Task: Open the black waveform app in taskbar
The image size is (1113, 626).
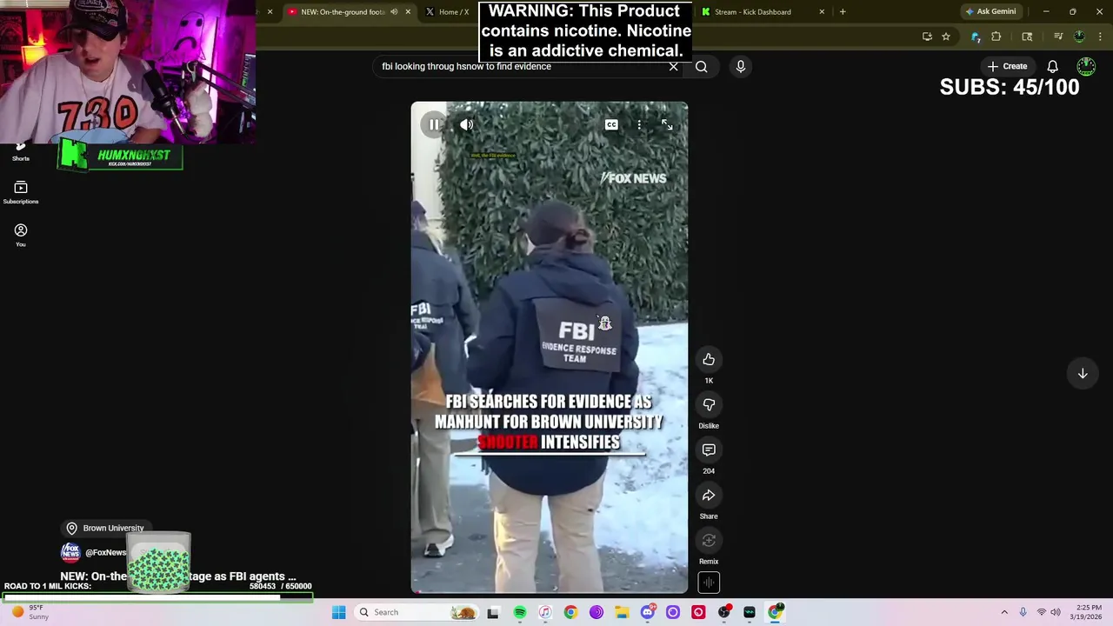Action: click(750, 612)
